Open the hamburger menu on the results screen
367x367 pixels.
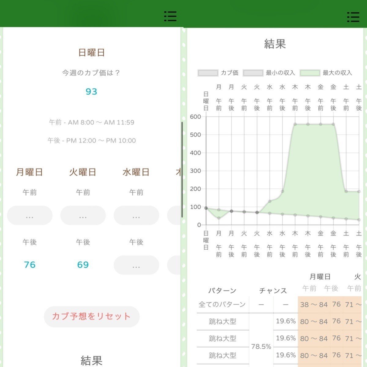pyautogui.click(x=353, y=17)
